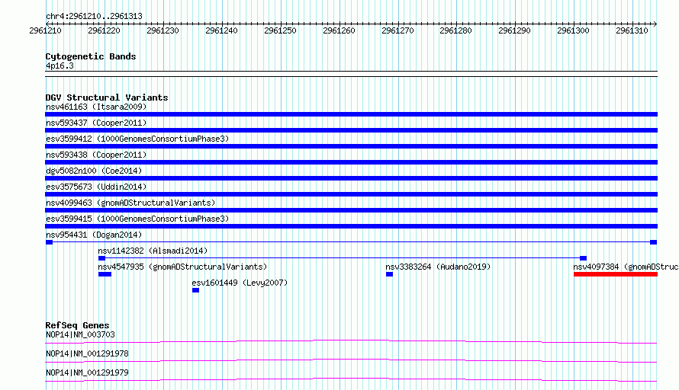Click the 2961270 ruler position
The width and height of the screenshot is (679, 390).
click(x=397, y=30)
